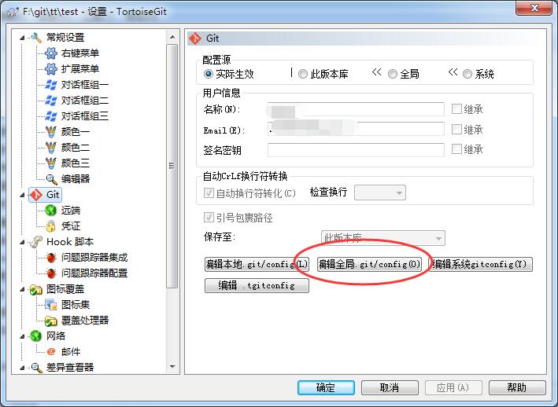Image resolution: width=558 pixels, height=407 pixels.
Task: Select the 凭证 padlock icon
Action: 51,225
